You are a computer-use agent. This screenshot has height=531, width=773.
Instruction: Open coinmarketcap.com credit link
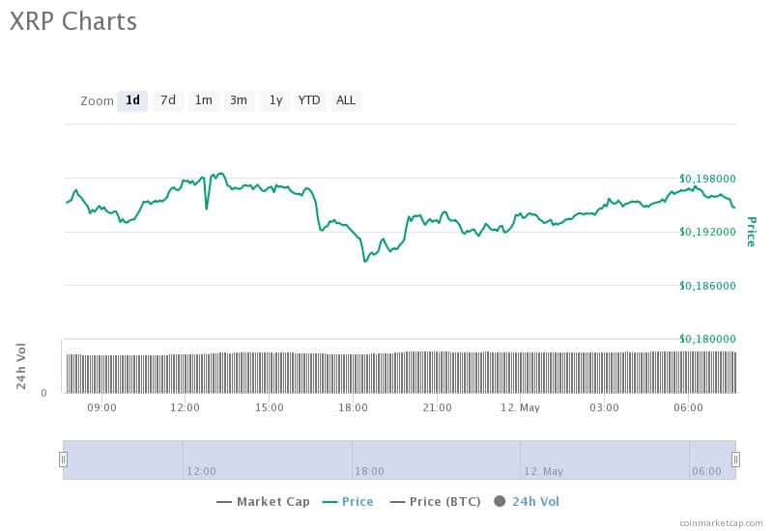[721, 523]
